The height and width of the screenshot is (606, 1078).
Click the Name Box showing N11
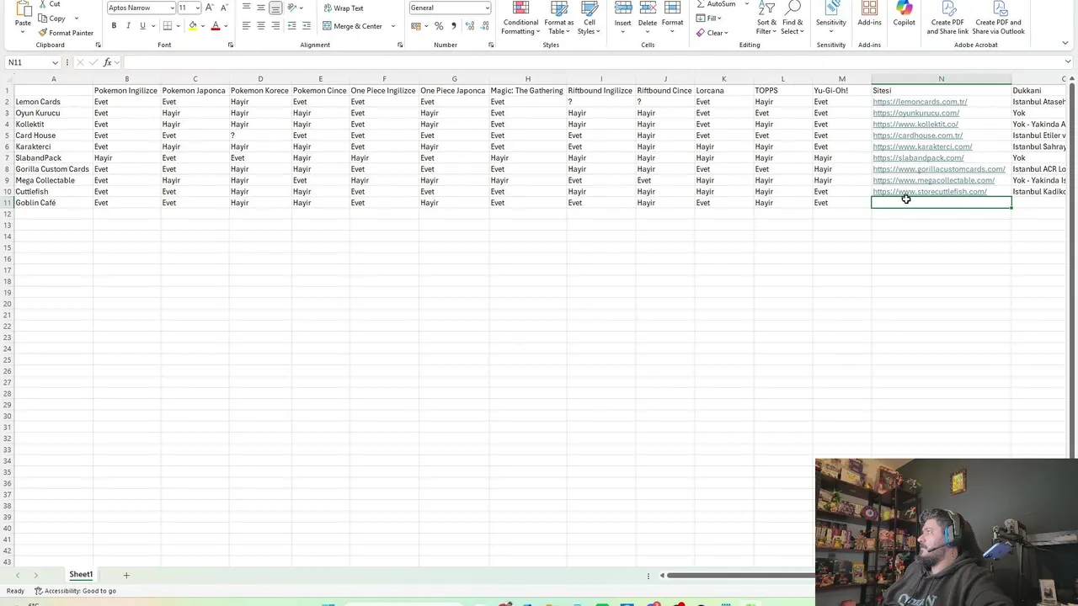point(32,62)
